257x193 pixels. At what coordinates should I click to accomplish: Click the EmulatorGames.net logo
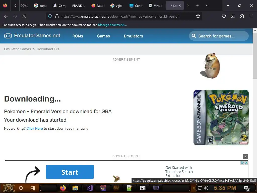[x=32, y=36]
